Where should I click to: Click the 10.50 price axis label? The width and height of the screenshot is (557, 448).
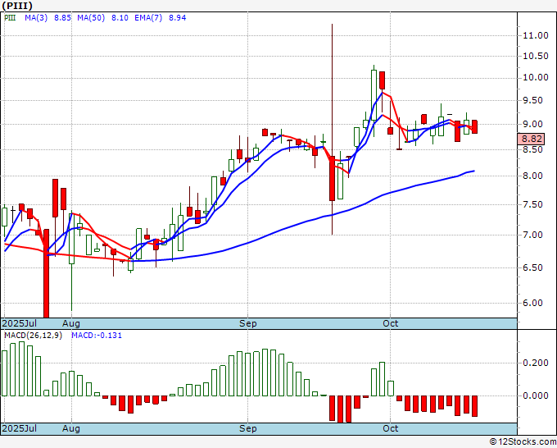pos(536,57)
